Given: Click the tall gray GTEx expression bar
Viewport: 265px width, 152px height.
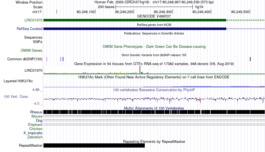Looking at the screenshot, I should click(x=140, y=70).
